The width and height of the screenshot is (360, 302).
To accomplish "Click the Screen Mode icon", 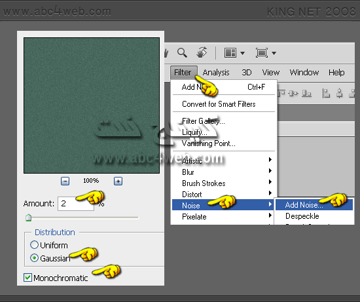I will (262, 53).
